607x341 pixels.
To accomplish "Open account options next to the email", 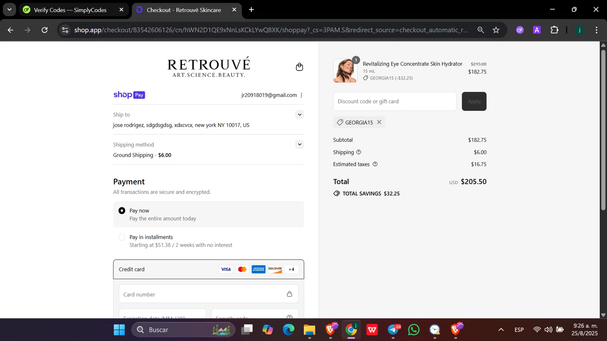I will 301,95.
